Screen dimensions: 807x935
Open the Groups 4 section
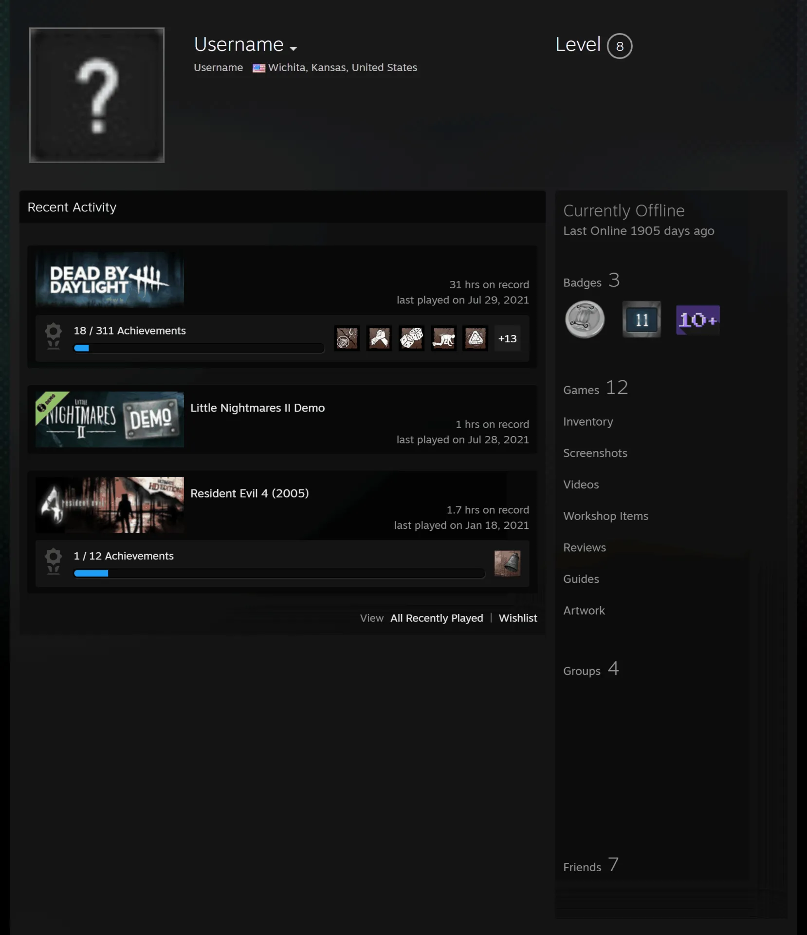(591, 669)
